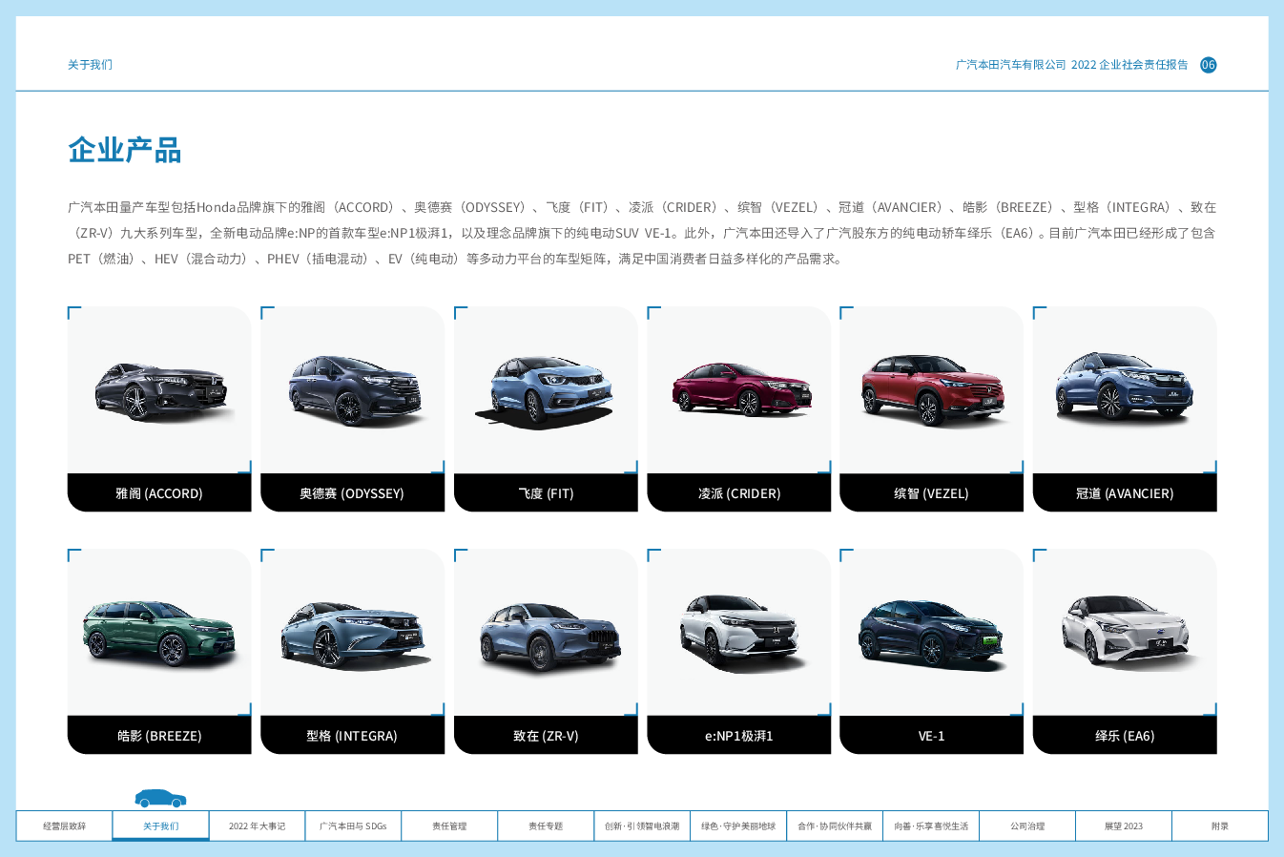Switch to 公司治理 tab
Viewport: 1284px width, 857px height.
(x=1027, y=826)
